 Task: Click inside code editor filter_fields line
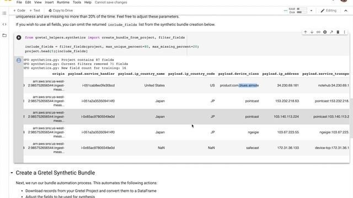pos(111,47)
